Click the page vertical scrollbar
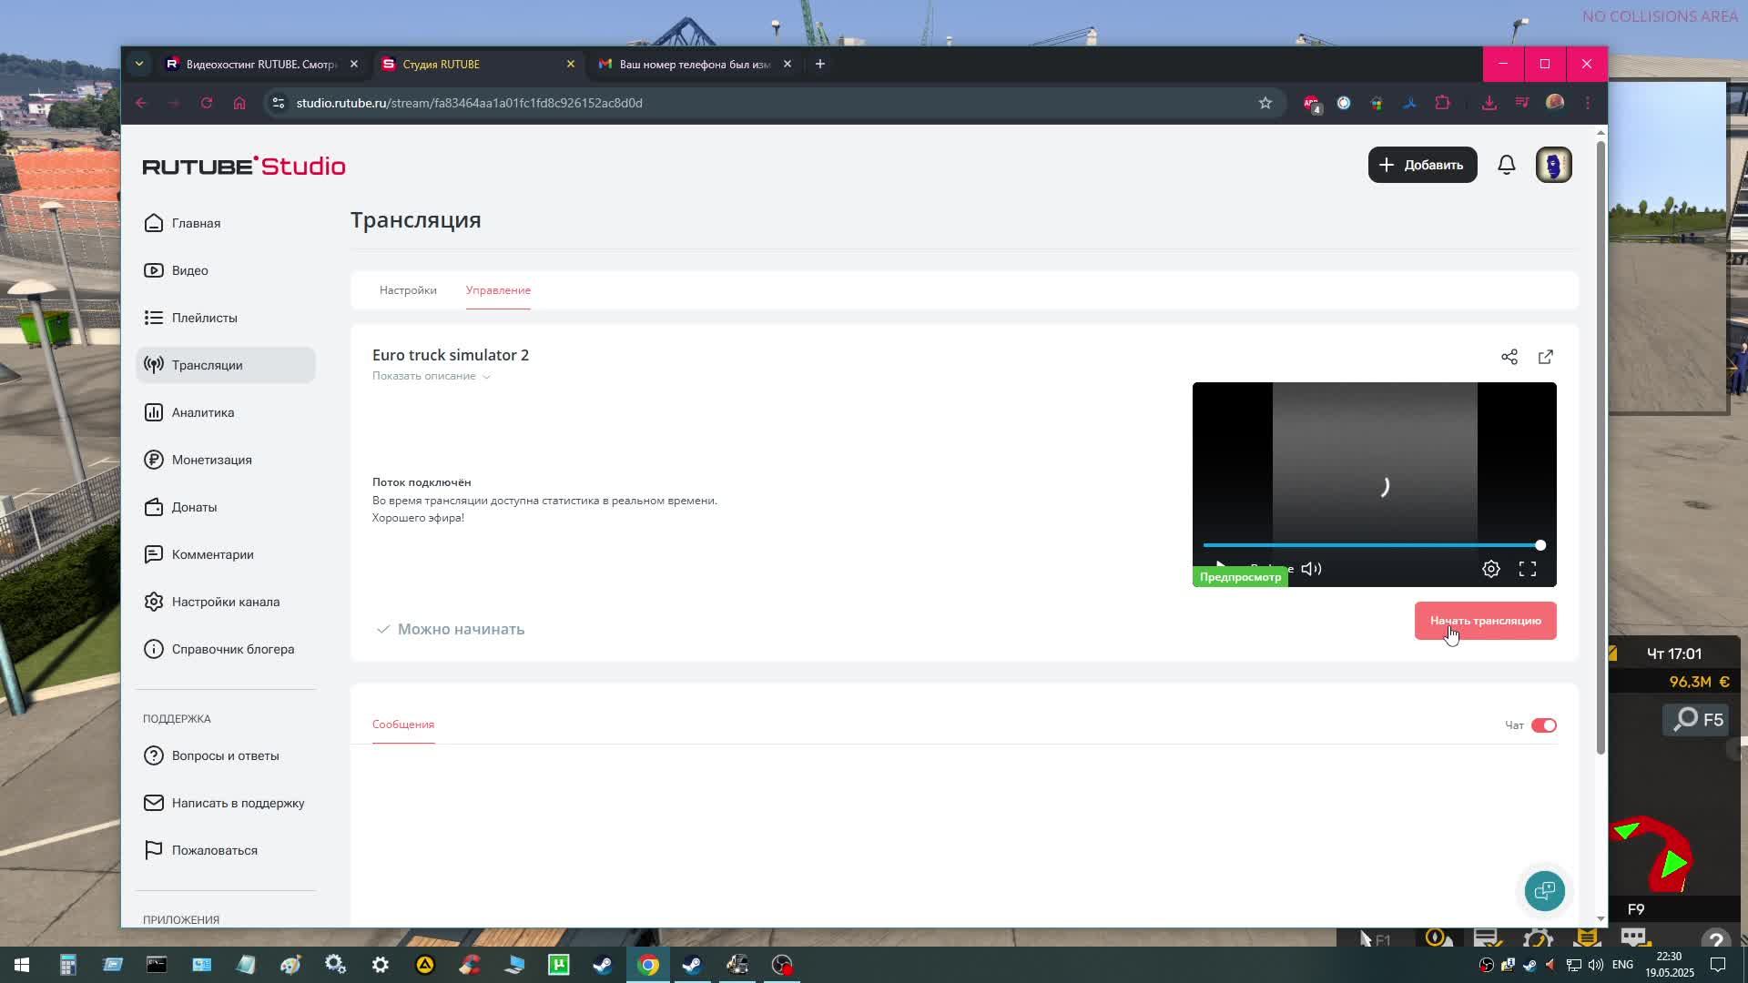 coord(1601,446)
